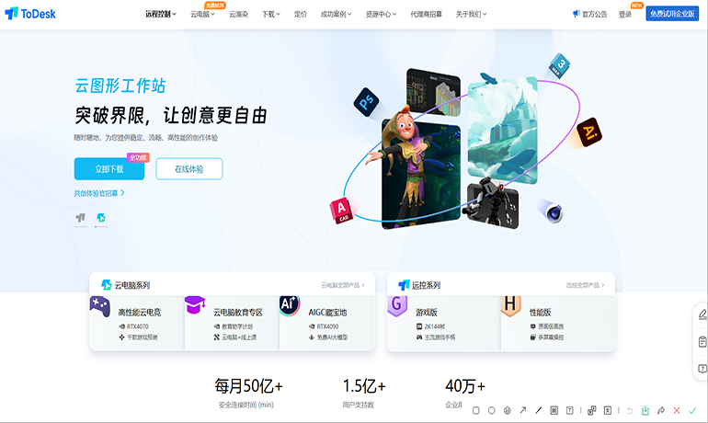Cancel the screenshot with red X
Viewport: 708px width, 423px height.
coord(677,410)
